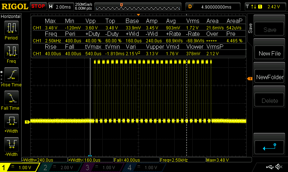Click the -Duty value 60.00 %
This screenshot has height=172, width=288.
click(113, 41)
